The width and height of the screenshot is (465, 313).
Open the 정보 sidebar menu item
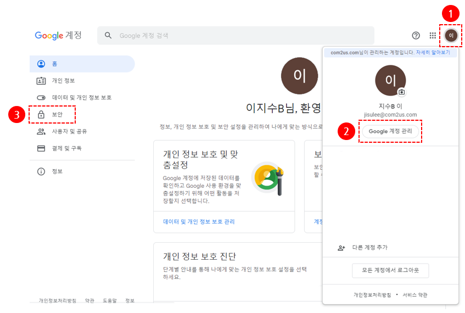[x=82, y=171]
